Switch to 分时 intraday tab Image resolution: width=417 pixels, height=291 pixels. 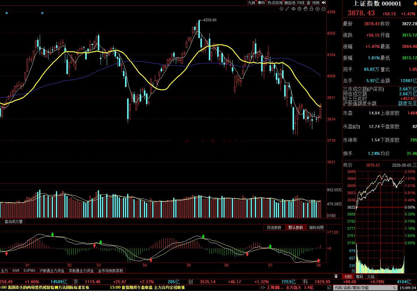pos(348,277)
